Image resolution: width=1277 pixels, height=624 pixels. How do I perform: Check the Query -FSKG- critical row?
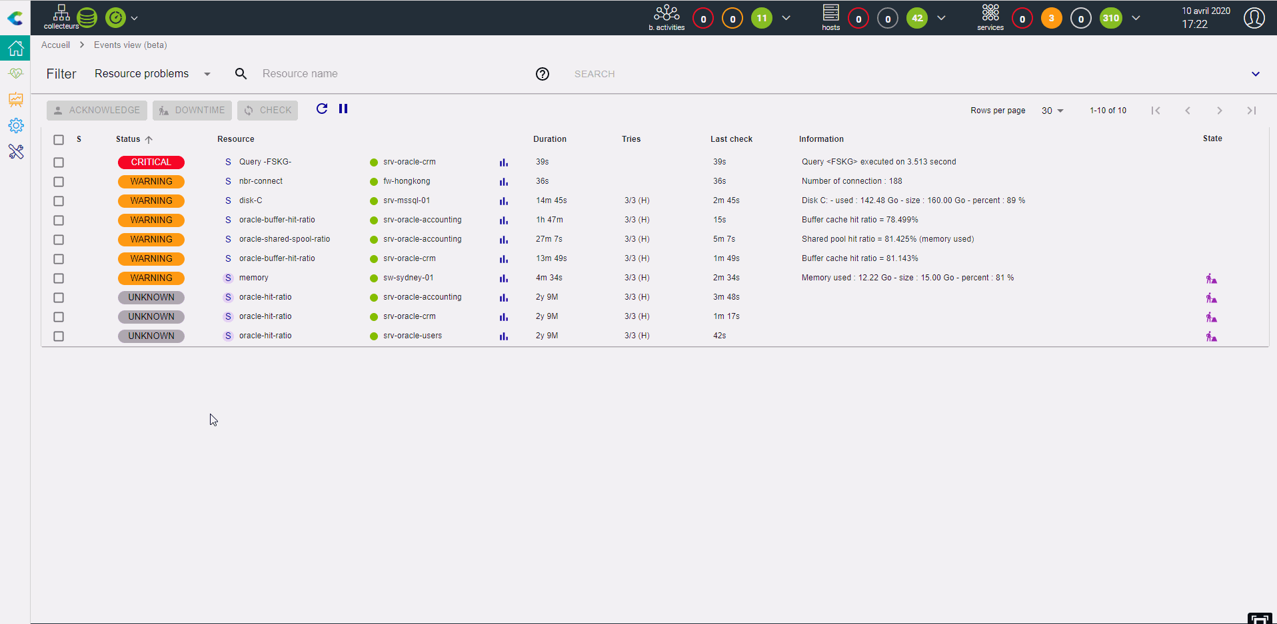(59, 162)
